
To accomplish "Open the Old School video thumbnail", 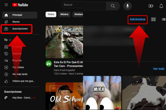I will (x=64, y=96).
